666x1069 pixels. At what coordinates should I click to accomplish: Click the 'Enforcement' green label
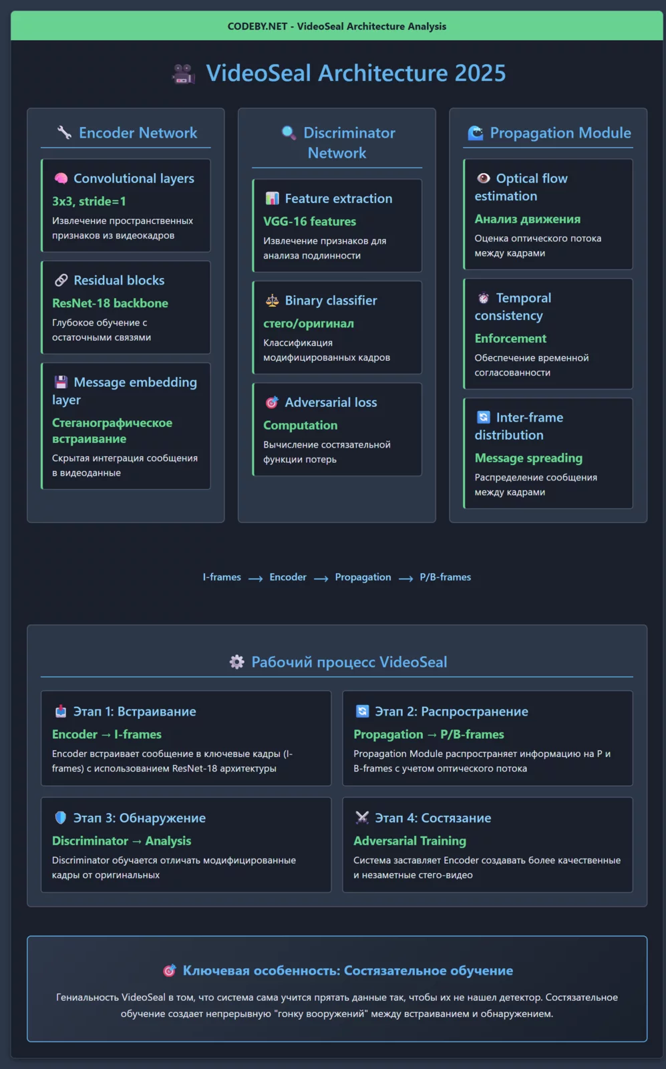click(x=510, y=338)
